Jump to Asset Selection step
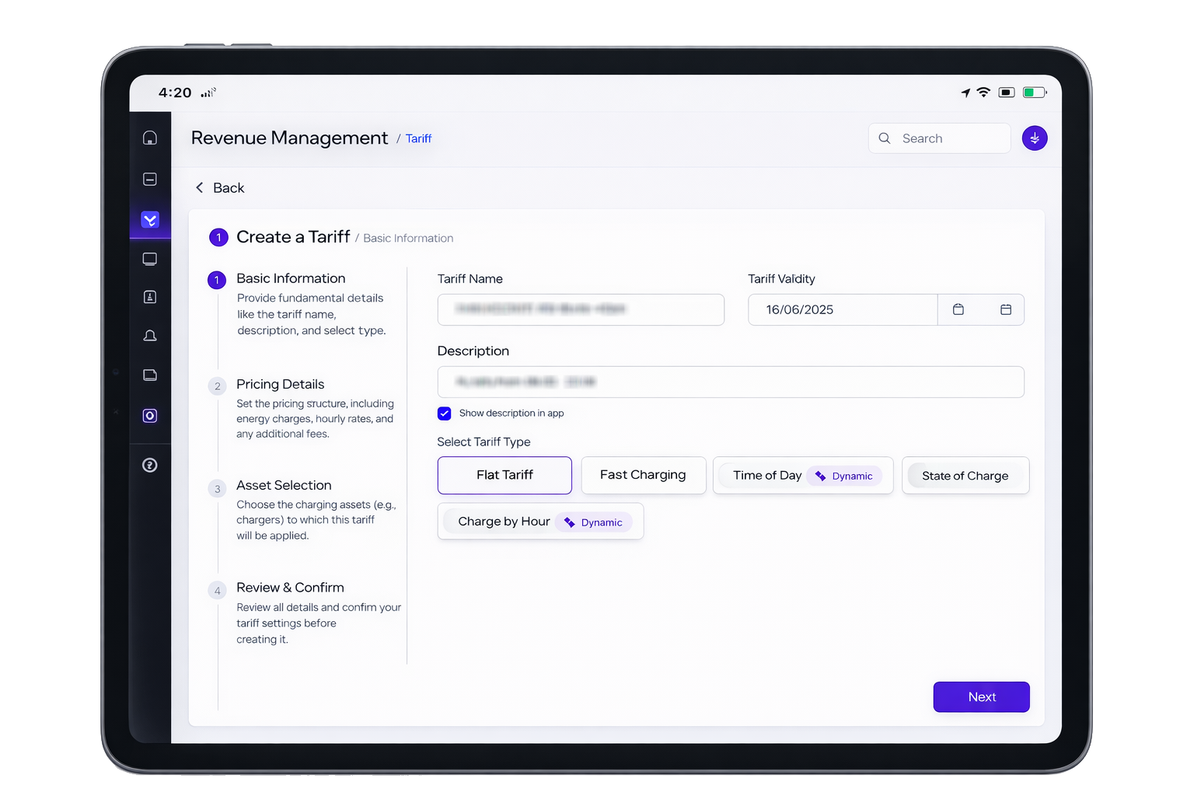1194x796 pixels. (x=284, y=485)
